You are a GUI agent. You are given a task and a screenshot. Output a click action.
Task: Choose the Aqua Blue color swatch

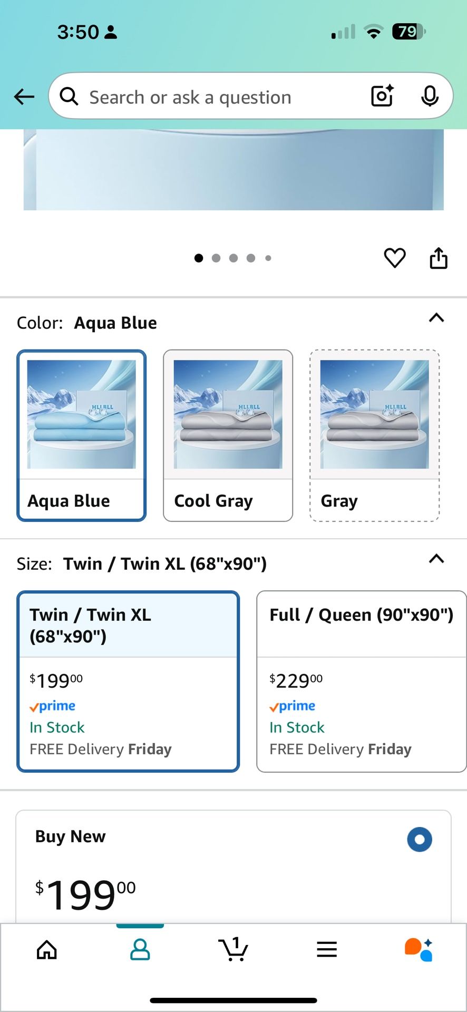[x=82, y=435]
